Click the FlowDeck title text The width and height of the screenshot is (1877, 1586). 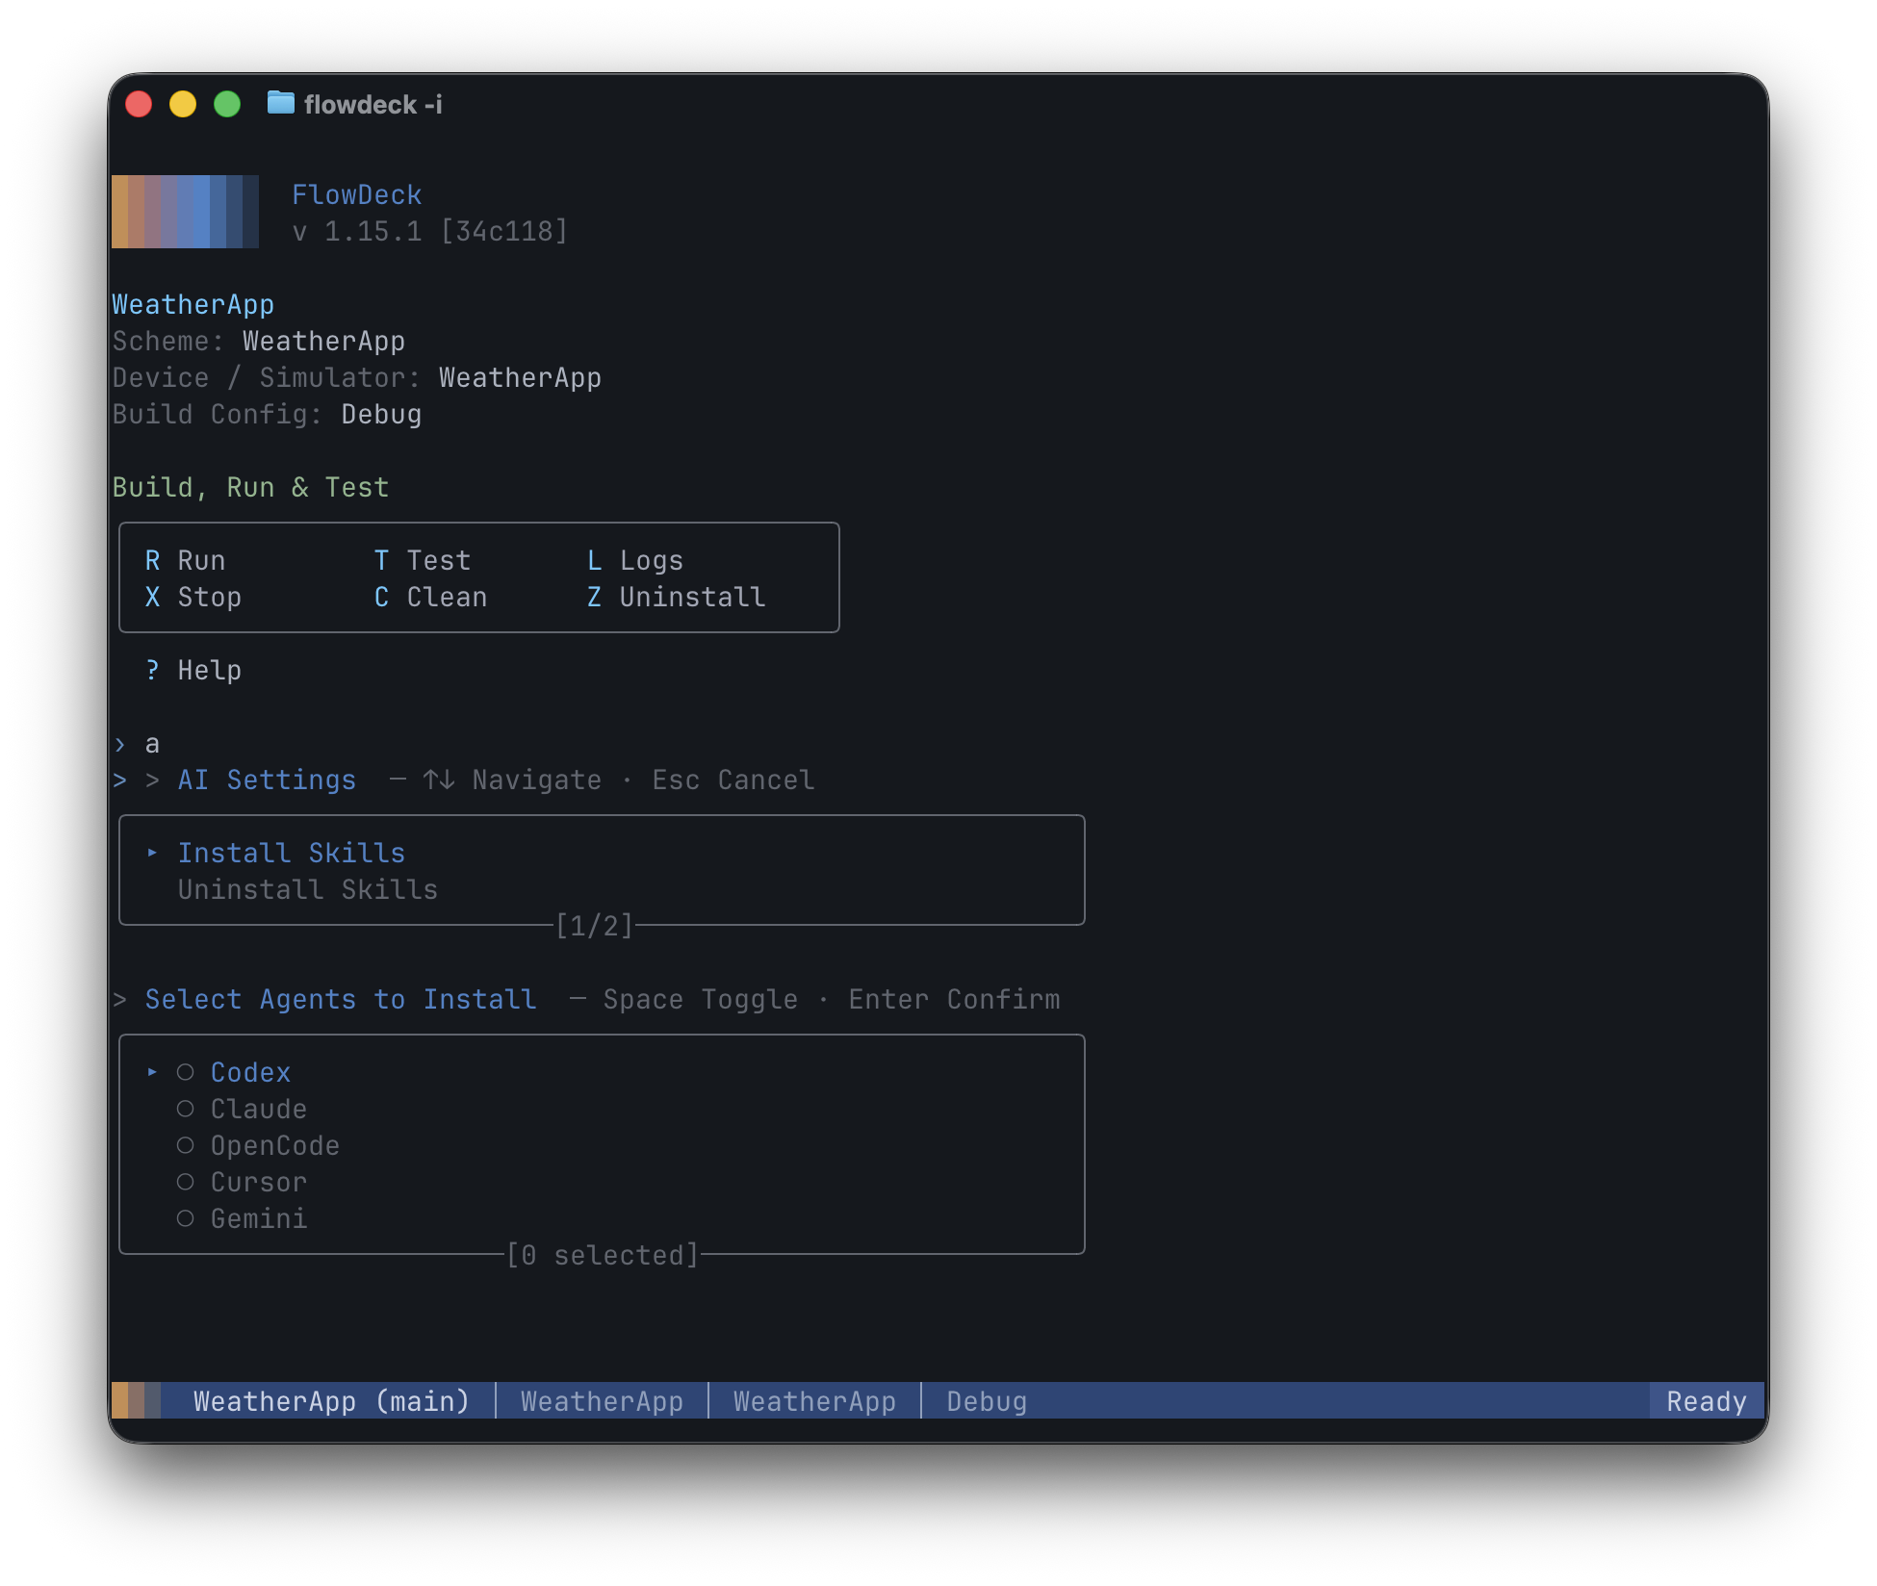(x=357, y=195)
